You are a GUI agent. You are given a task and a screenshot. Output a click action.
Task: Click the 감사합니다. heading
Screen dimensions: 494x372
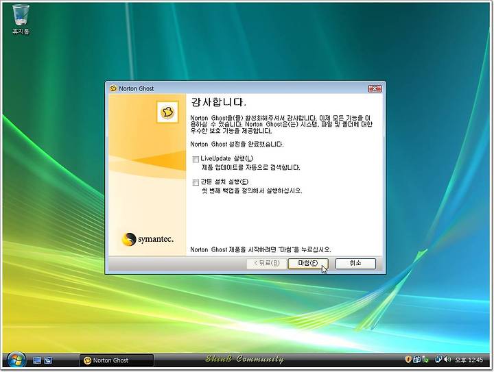coord(218,103)
